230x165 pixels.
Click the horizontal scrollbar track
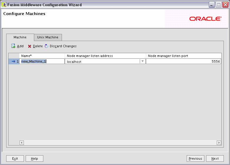[120, 143]
